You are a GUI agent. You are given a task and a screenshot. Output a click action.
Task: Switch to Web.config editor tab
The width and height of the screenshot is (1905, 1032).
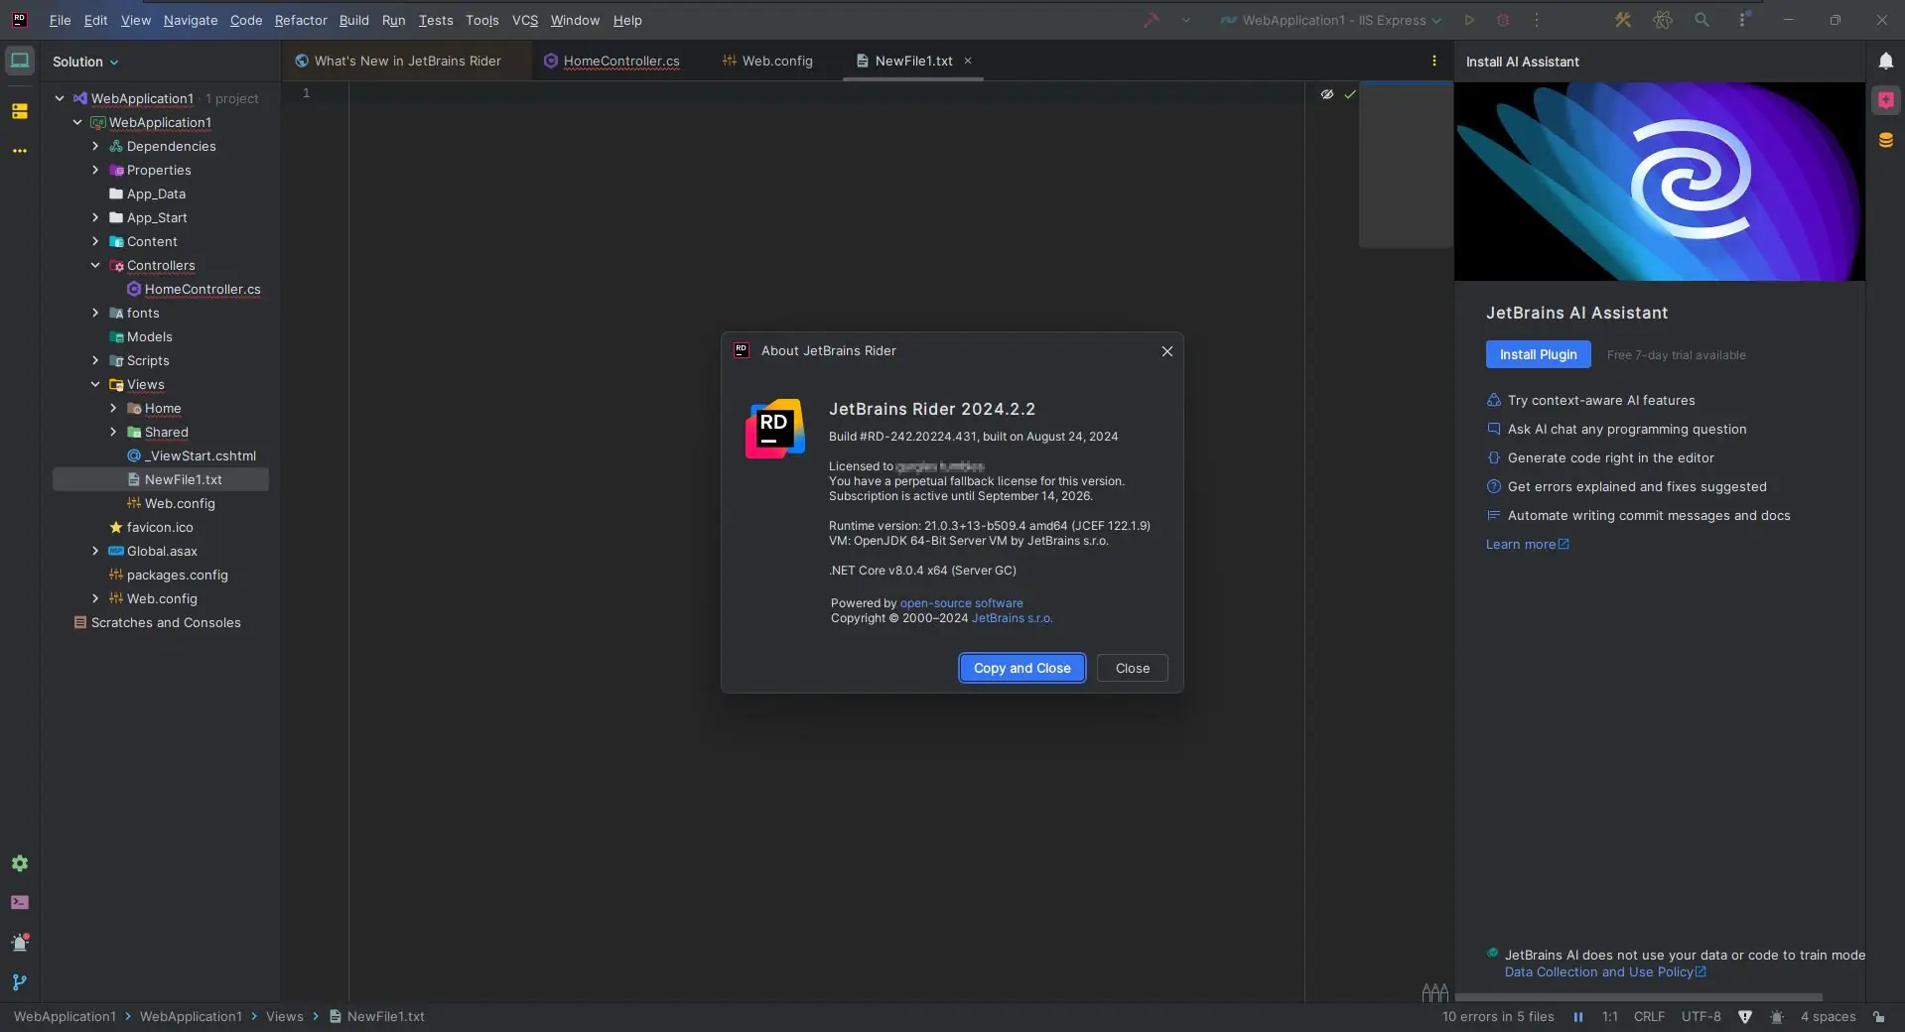point(767,61)
